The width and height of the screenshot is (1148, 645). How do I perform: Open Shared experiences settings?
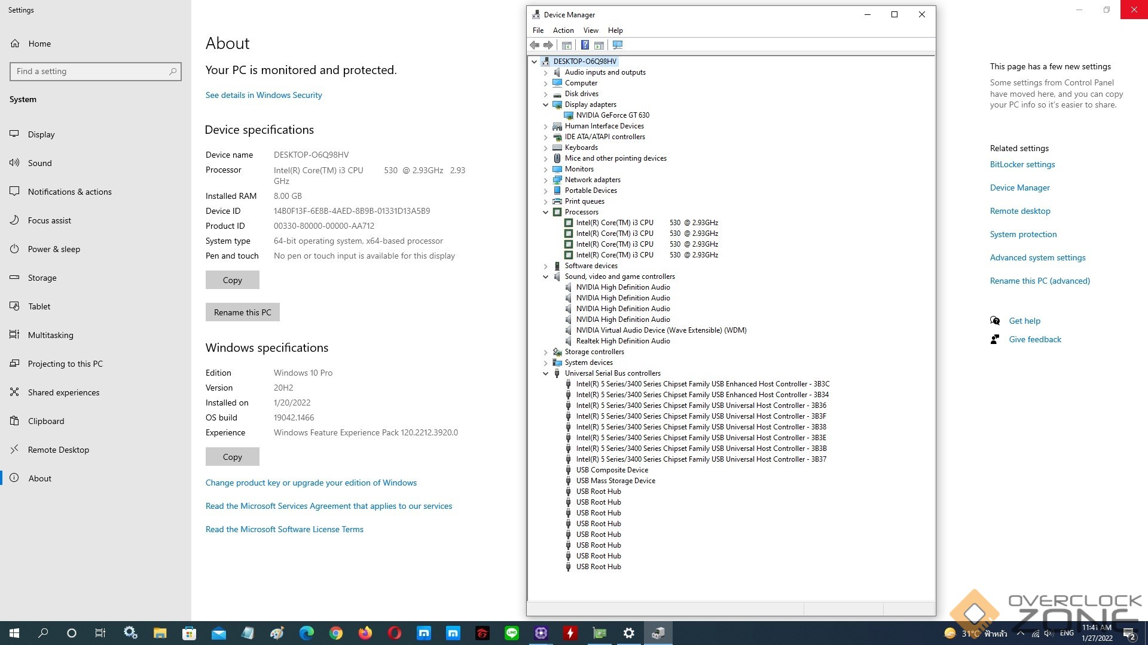(63, 392)
